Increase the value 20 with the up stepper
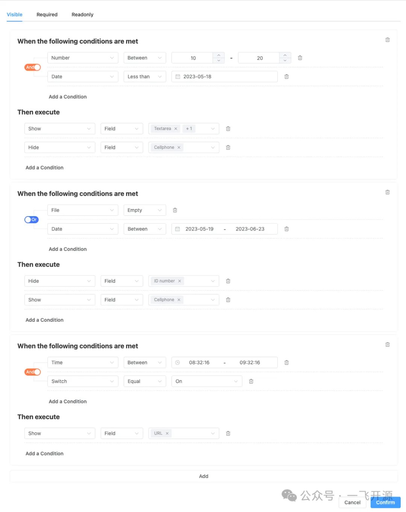Viewport: 406px width, 512px height. 285,55
